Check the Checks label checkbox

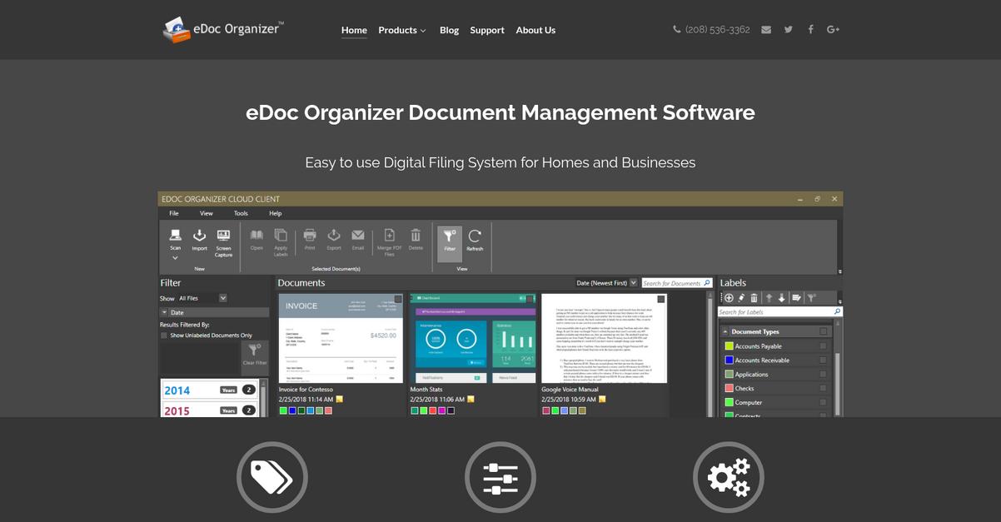(823, 388)
